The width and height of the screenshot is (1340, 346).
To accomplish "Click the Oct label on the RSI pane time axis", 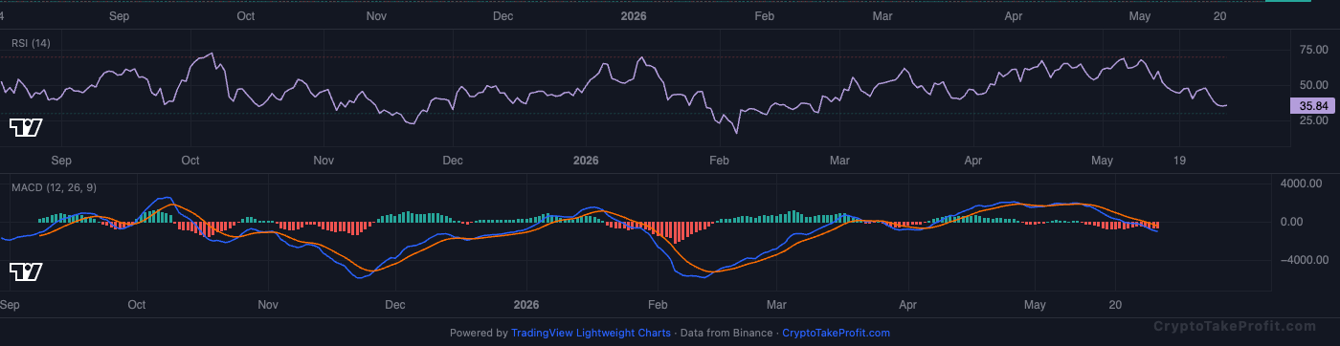I will point(190,161).
